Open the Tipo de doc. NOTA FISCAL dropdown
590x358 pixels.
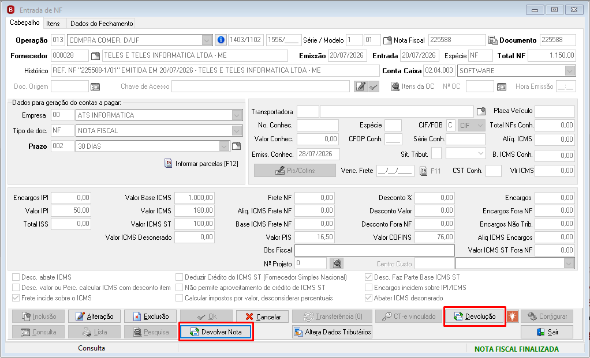click(x=237, y=131)
